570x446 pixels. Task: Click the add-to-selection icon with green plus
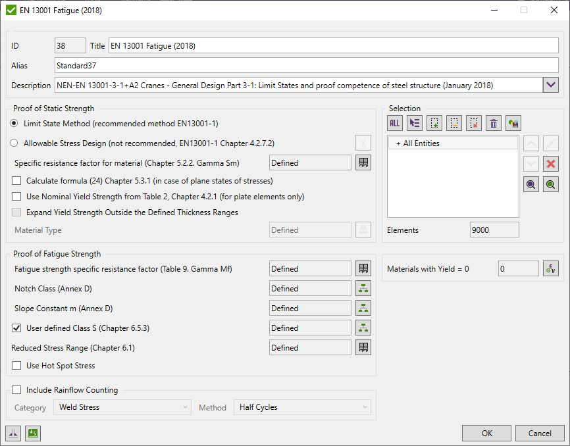pyautogui.click(x=434, y=123)
